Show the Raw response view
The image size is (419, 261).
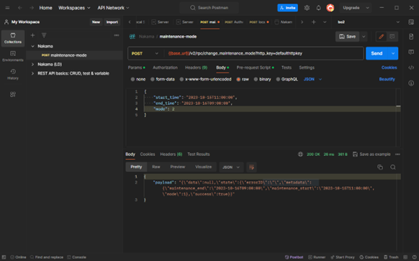click(156, 167)
